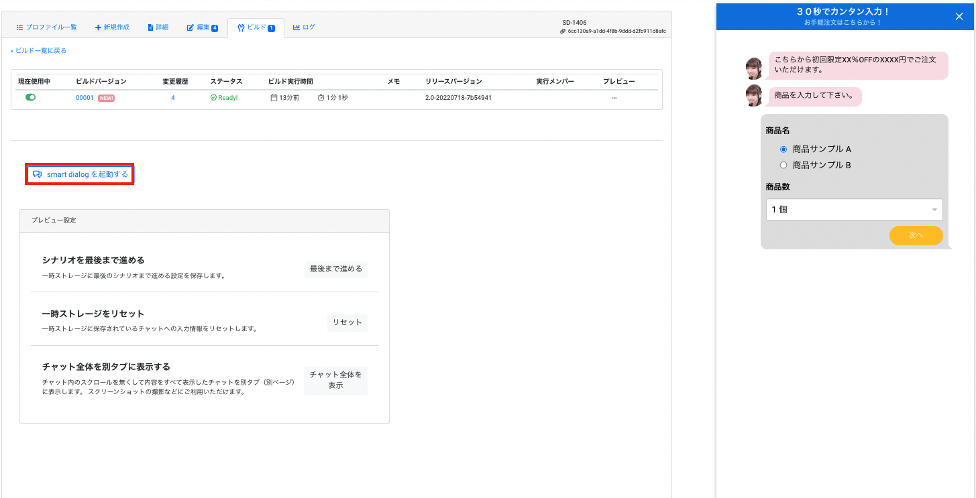Click the リセット button
This screenshot has width=976, height=498.
point(347,322)
